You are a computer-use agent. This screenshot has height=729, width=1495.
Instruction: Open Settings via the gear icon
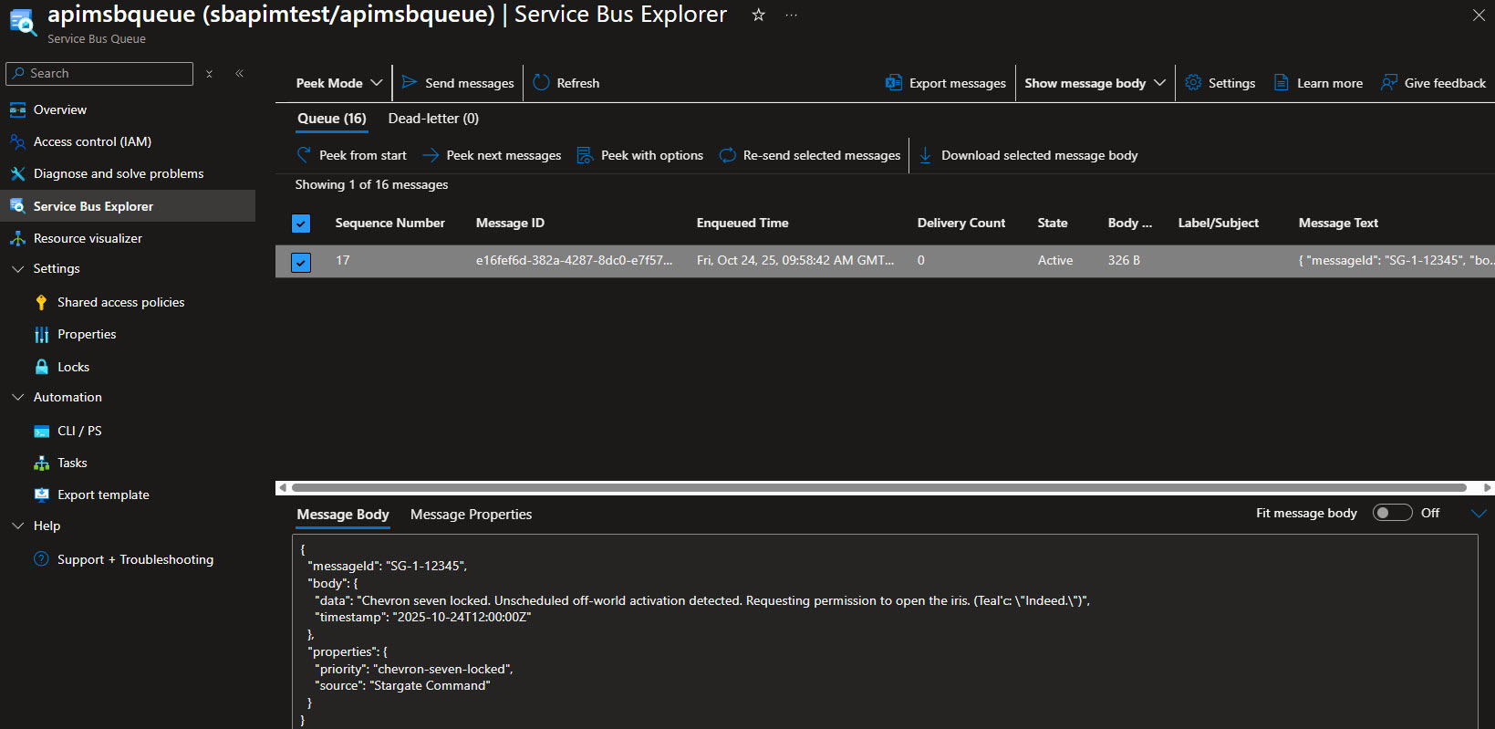tap(1193, 83)
